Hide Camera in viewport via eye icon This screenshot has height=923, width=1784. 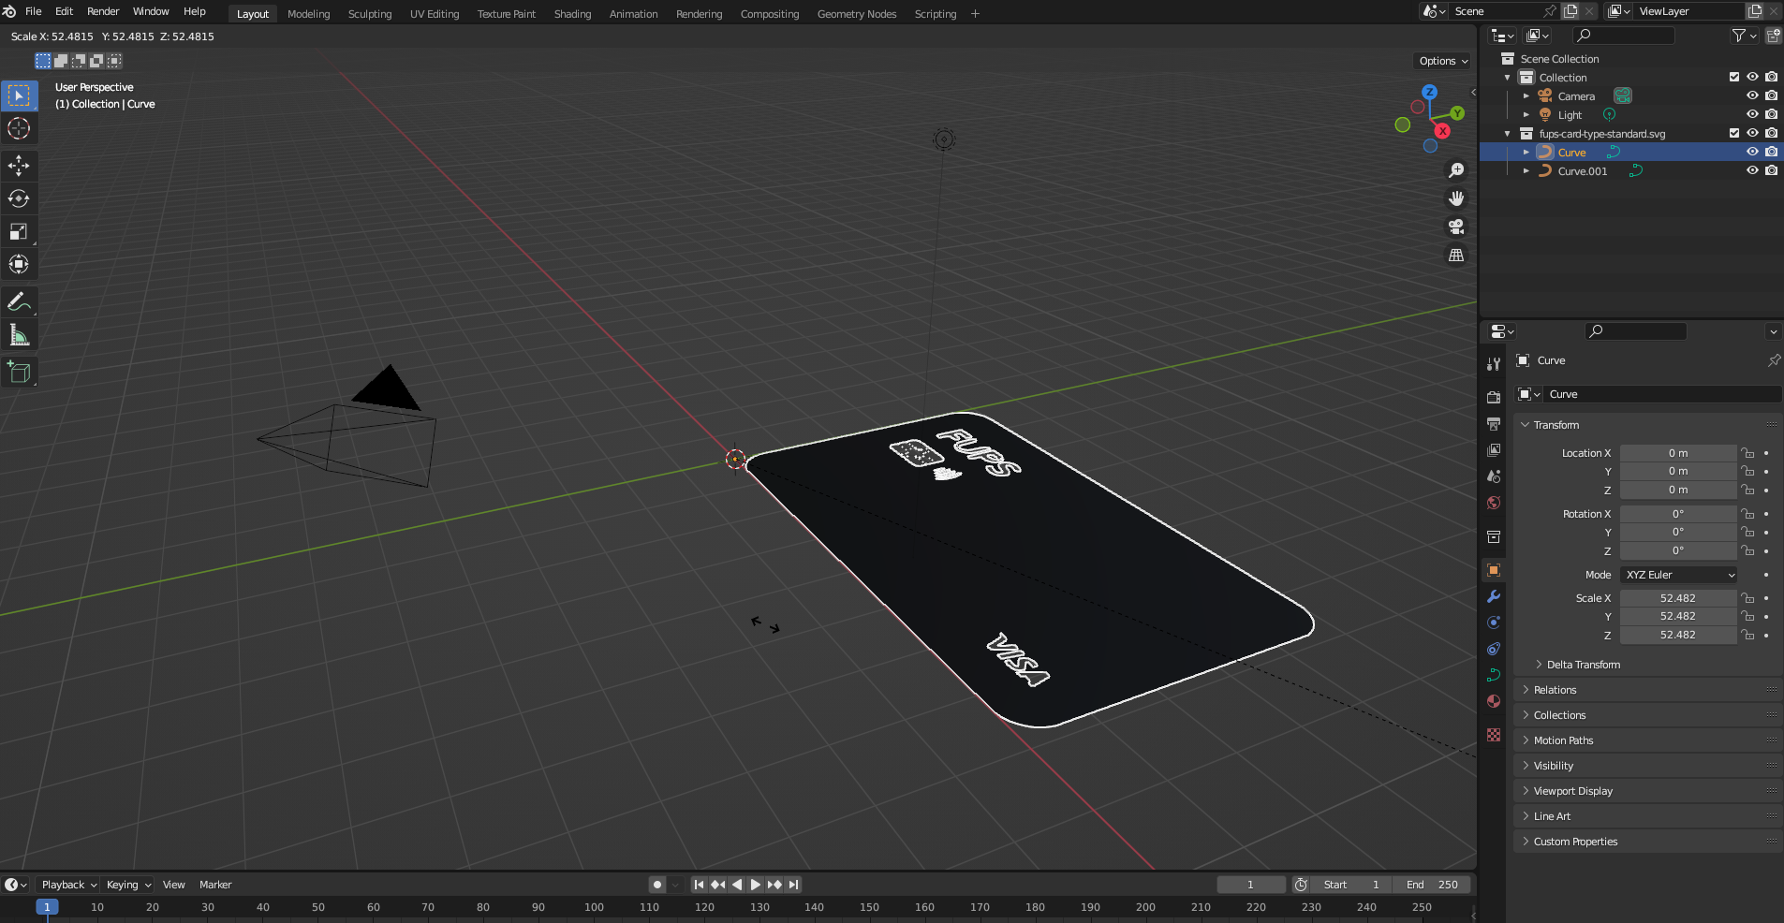tap(1752, 95)
